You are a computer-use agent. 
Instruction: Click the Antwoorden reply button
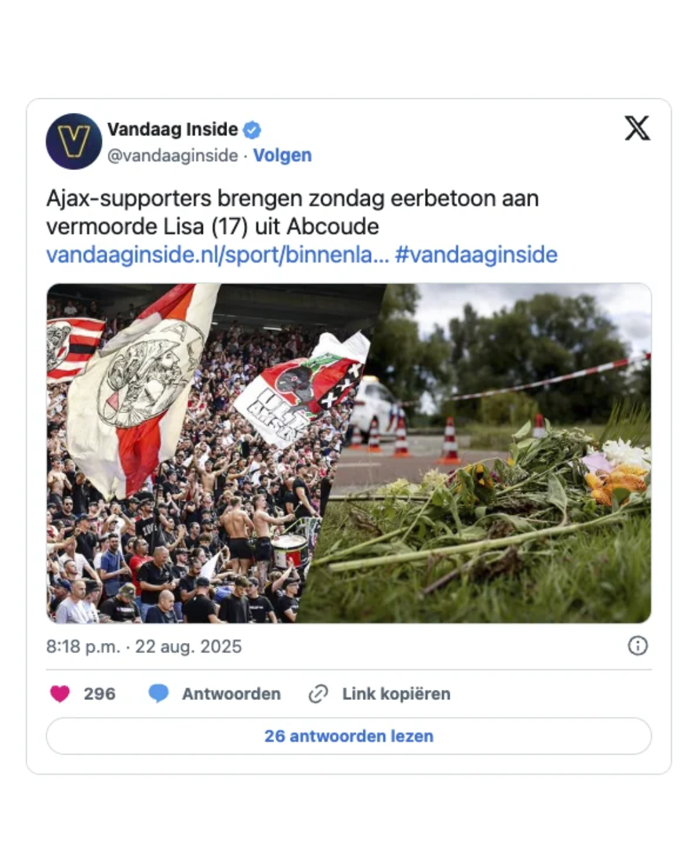[232, 694]
